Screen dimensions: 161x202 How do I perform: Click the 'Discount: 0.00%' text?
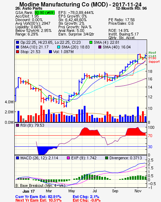point(29,20)
